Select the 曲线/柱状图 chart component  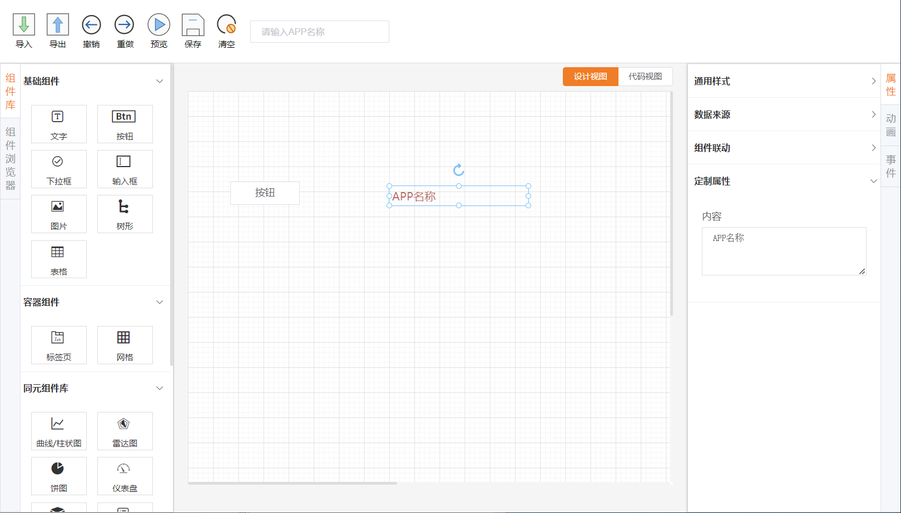59,431
